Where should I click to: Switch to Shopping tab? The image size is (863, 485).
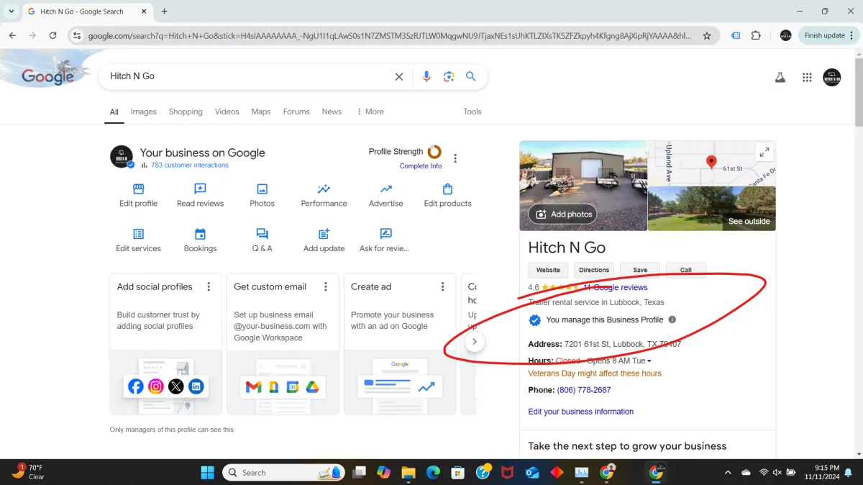pyautogui.click(x=186, y=112)
